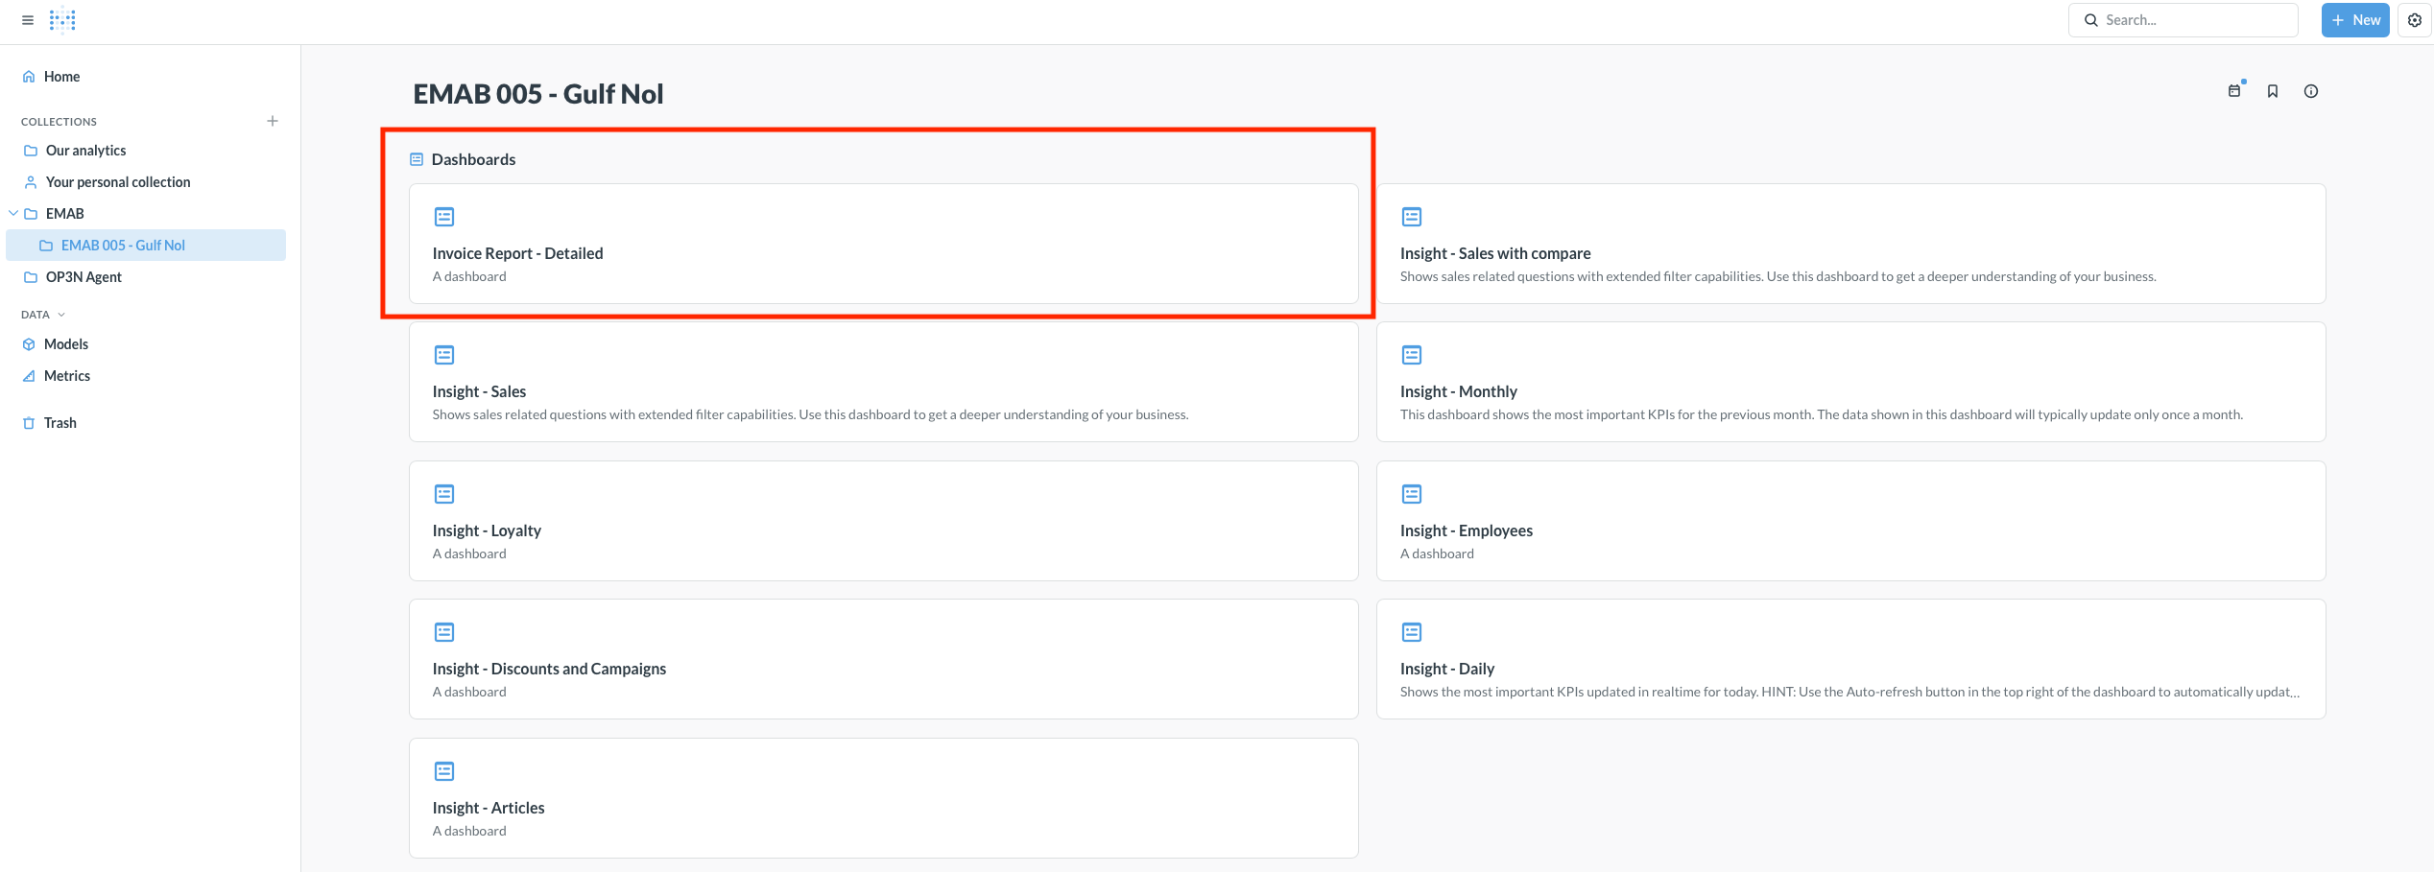Collapse the DATA section chevron
This screenshot has height=872, width=2434.
coord(61,315)
